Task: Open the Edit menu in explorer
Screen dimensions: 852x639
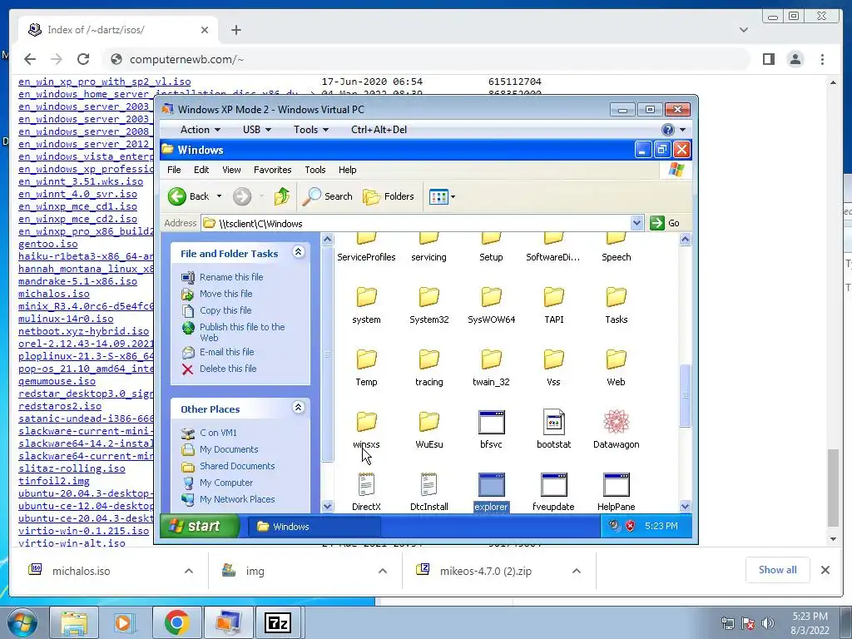Action: (201, 170)
